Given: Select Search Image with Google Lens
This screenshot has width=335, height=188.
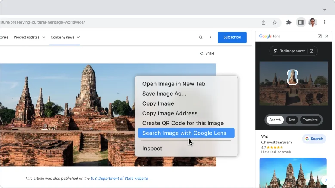Looking at the screenshot, I should (x=186, y=133).
